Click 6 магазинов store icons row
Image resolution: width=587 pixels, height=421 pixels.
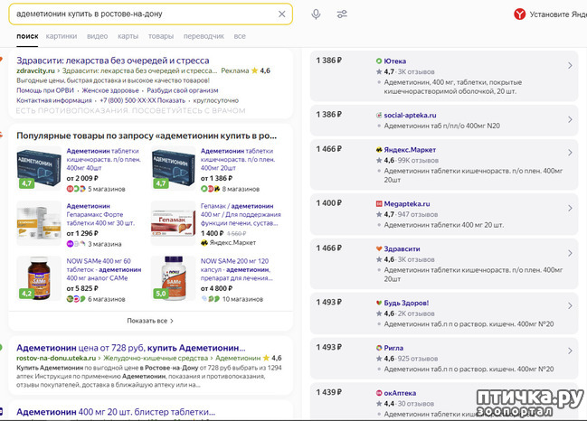point(96,299)
